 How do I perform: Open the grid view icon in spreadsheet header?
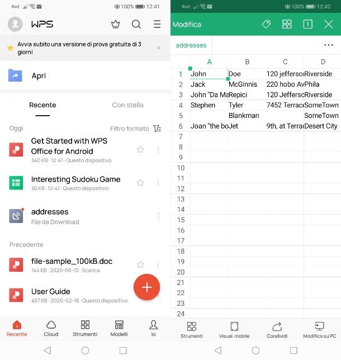(x=287, y=24)
